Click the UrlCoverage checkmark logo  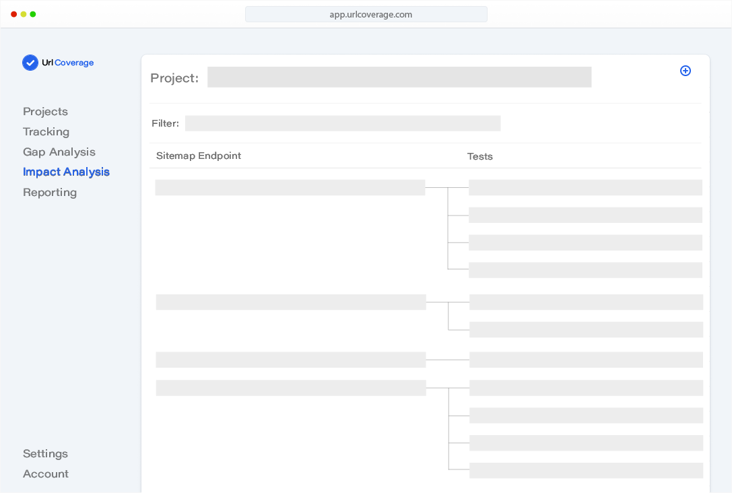click(30, 63)
